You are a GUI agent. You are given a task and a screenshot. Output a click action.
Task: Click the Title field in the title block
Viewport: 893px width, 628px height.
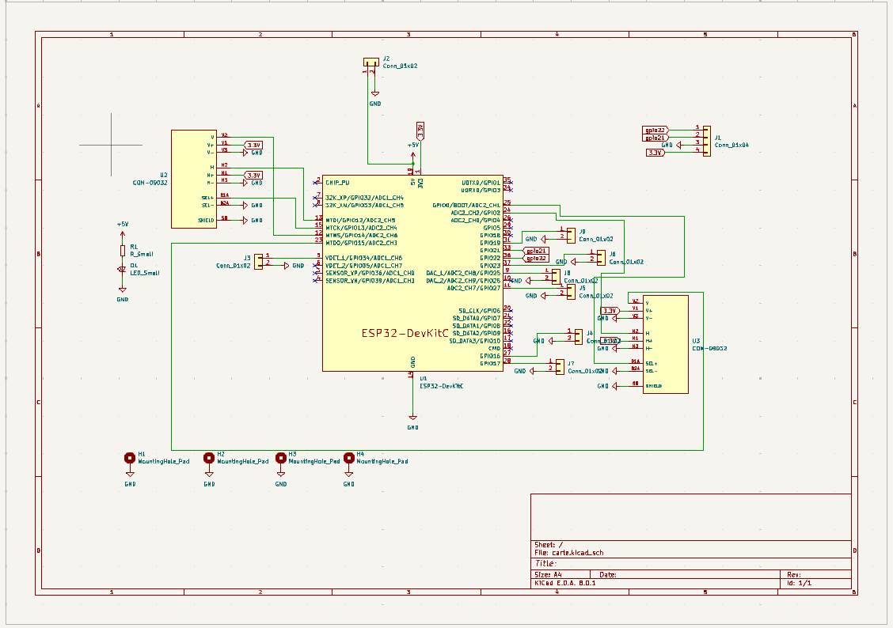click(x=546, y=563)
